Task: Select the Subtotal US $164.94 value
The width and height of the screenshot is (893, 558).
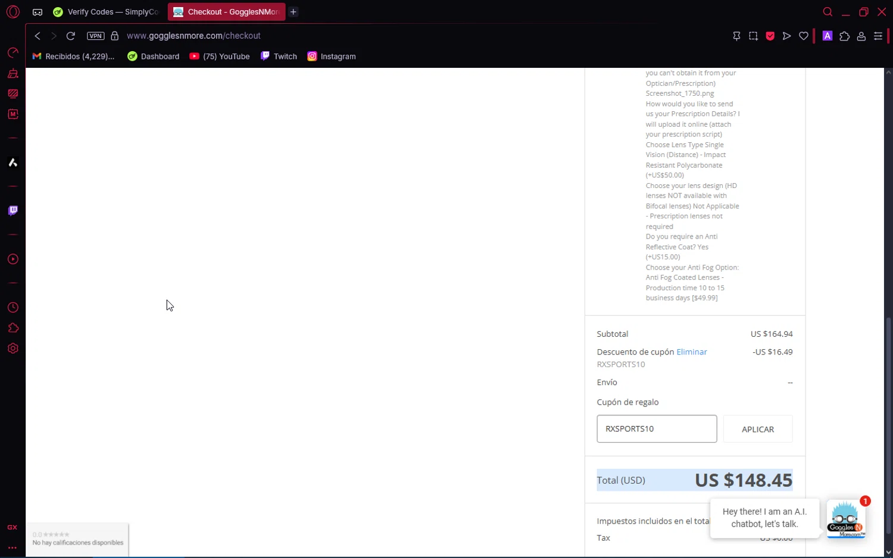Action: click(x=772, y=334)
